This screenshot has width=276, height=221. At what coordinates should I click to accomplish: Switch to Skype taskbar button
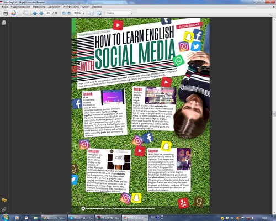pos(81,218)
